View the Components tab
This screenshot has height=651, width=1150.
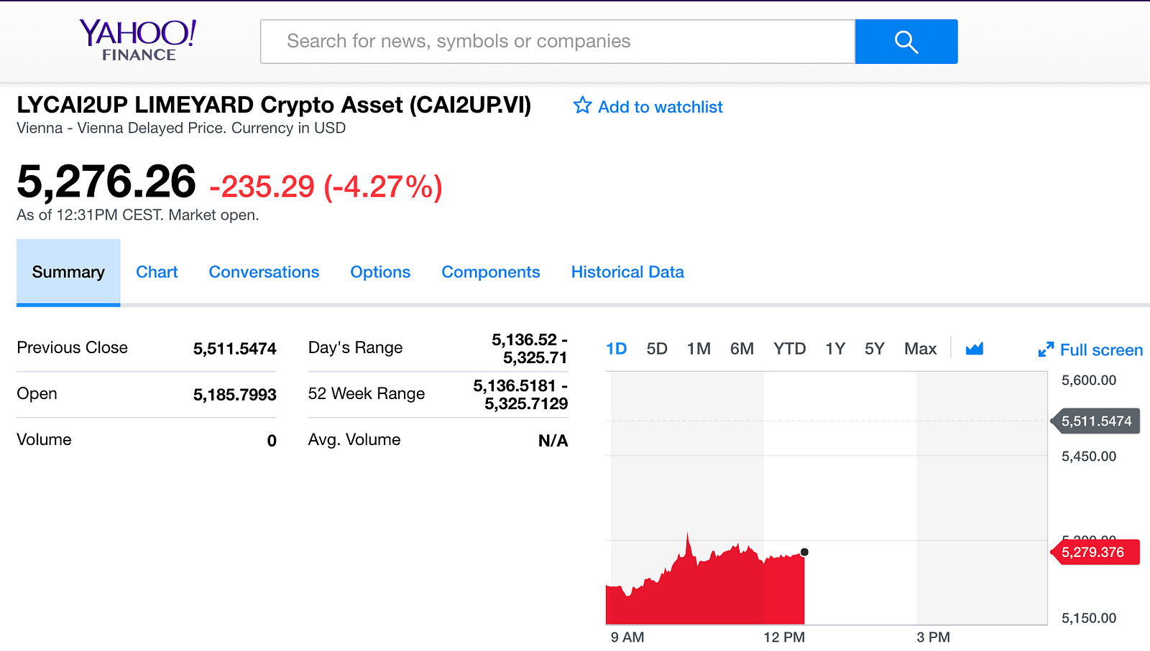click(x=490, y=272)
